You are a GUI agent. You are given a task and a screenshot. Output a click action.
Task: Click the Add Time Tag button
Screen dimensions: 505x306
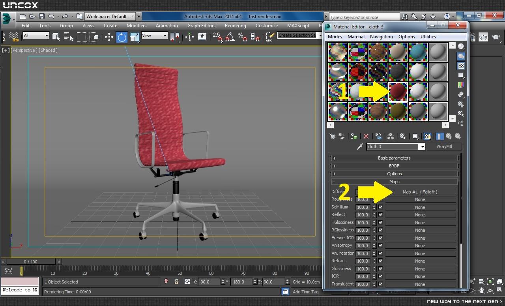point(306,292)
